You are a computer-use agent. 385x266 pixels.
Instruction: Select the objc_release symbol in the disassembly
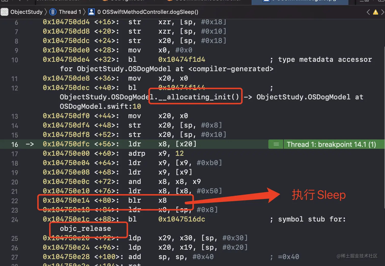click(x=86, y=229)
